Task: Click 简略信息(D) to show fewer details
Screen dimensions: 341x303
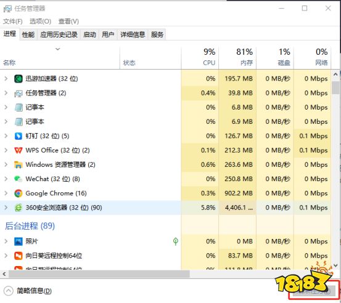Action: 34,291
